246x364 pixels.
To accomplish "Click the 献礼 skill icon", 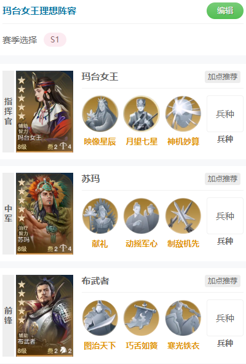I will tap(100, 216).
